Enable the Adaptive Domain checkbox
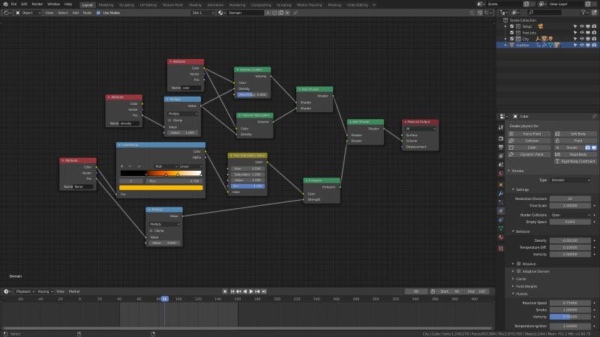600x337 pixels. [x=519, y=271]
